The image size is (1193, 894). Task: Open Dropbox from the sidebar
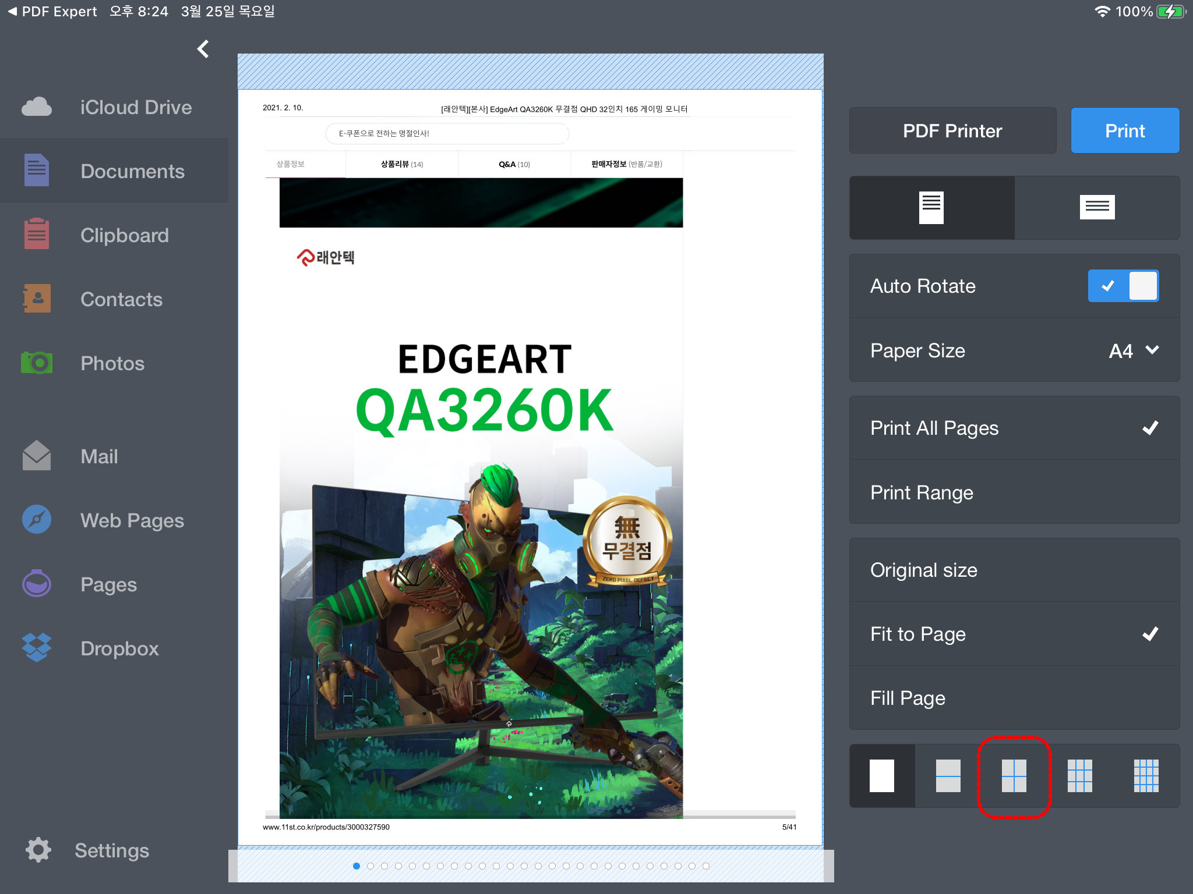click(x=119, y=648)
